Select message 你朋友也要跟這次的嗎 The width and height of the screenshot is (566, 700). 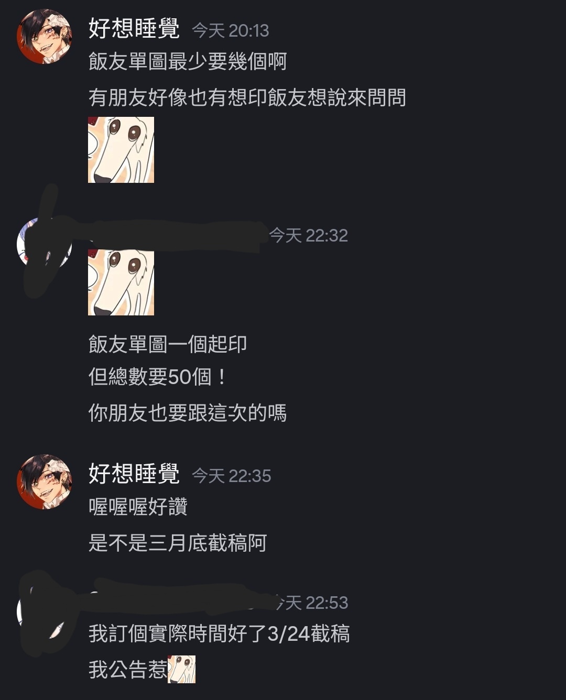188,413
